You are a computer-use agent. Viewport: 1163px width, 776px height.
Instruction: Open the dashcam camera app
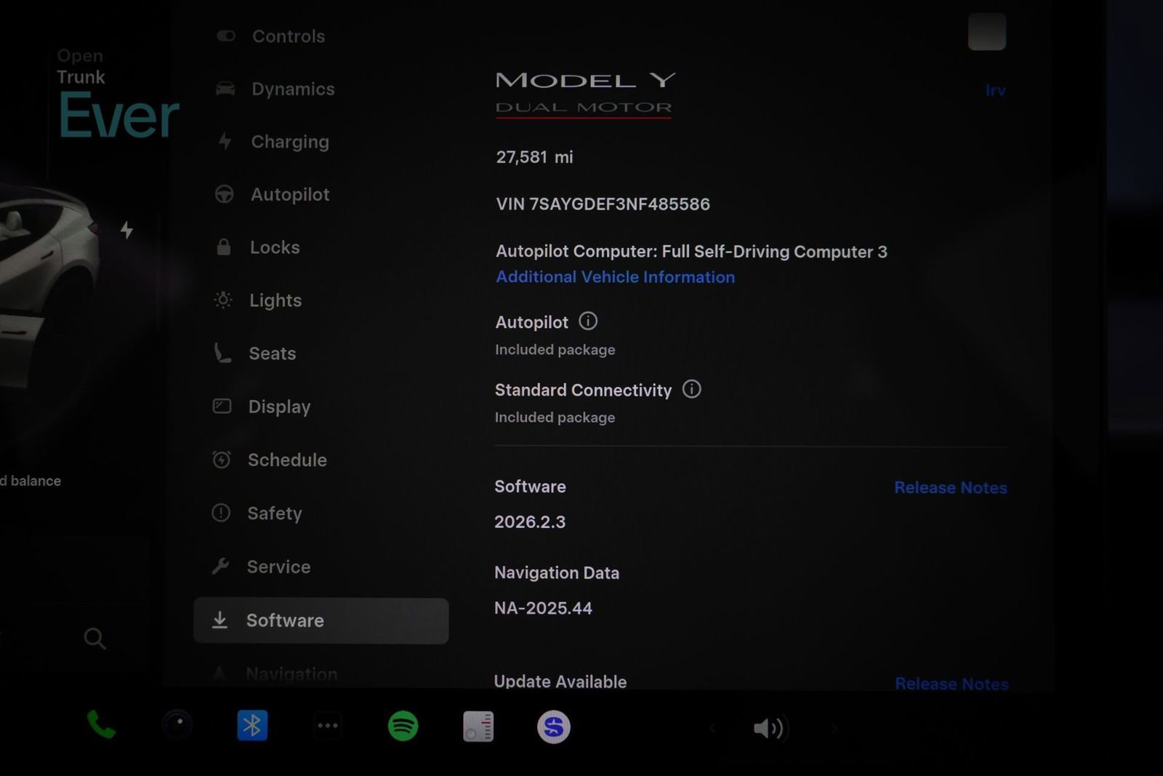coord(177,725)
